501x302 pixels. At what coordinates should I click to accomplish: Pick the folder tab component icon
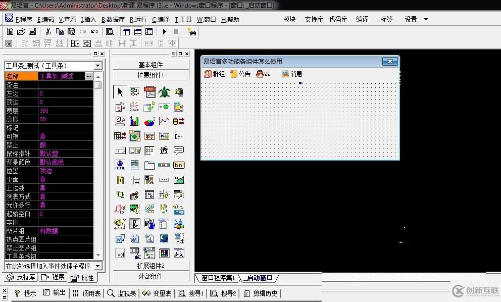click(149, 165)
